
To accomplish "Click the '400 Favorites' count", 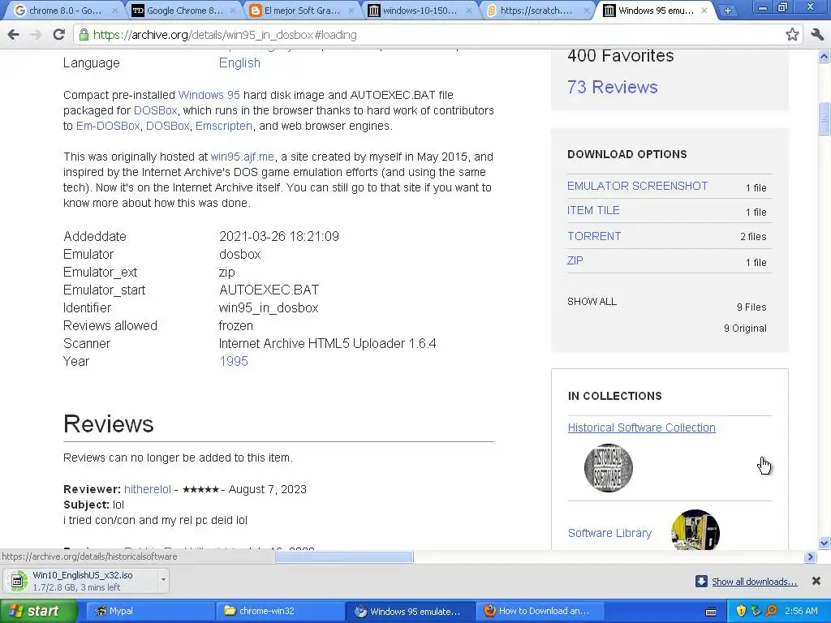I will [621, 56].
